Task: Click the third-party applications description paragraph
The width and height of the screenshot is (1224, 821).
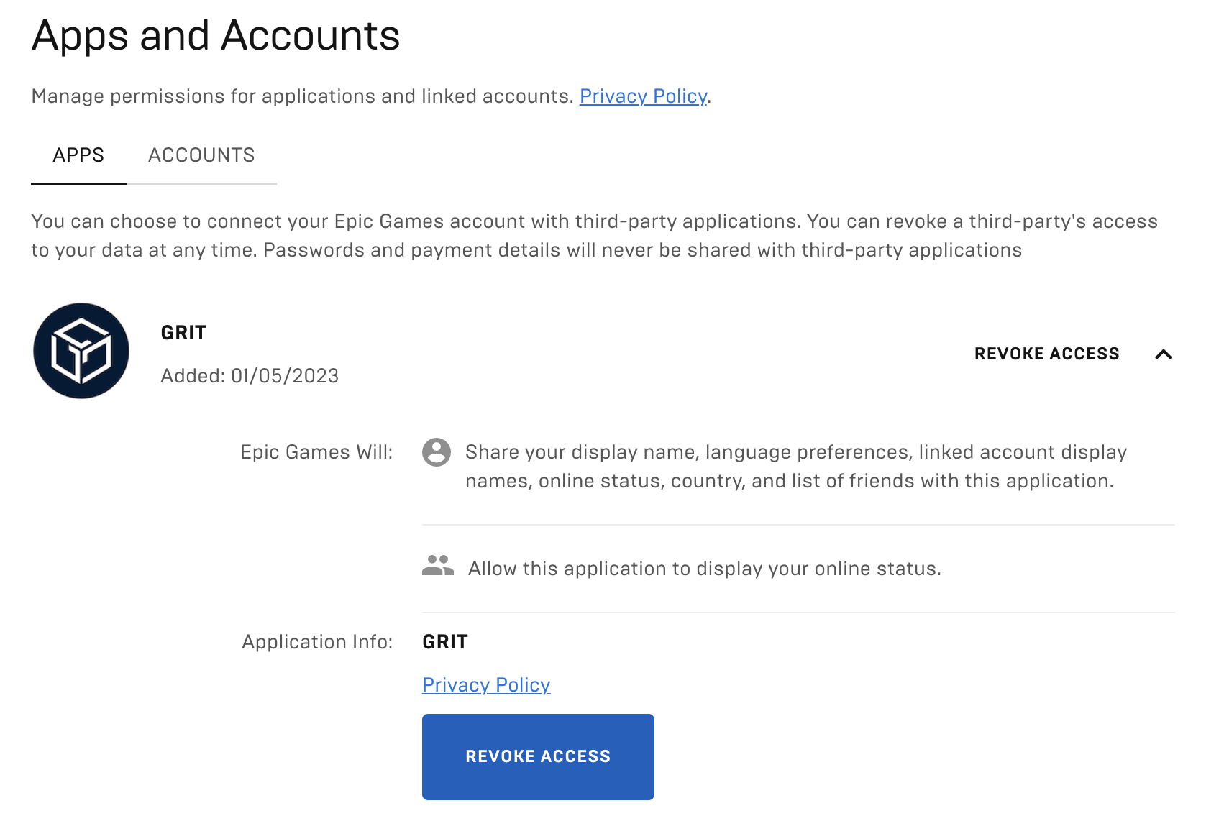Action: [595, 236]
